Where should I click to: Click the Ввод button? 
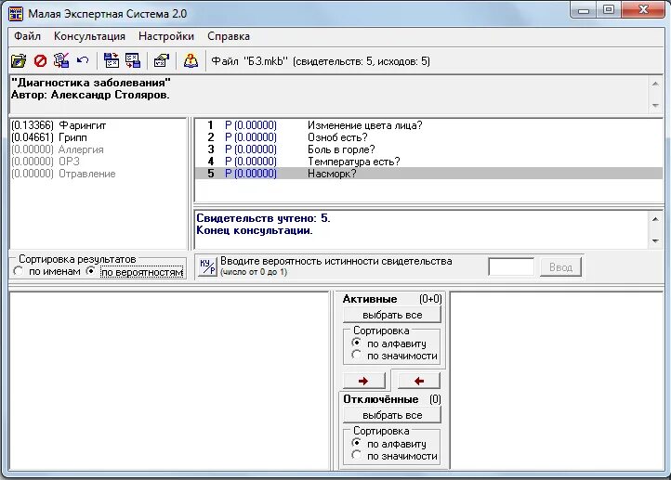click(x=560, y=267)
